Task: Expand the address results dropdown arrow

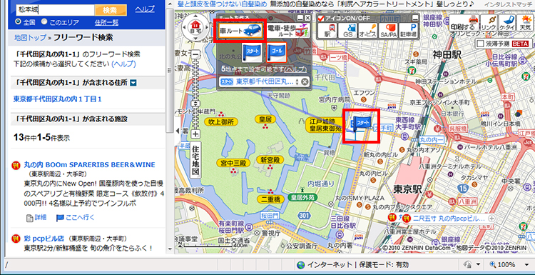Action: point(133,82)
